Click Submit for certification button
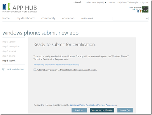This screenshot has height=115, width=152. pos(102,110)
